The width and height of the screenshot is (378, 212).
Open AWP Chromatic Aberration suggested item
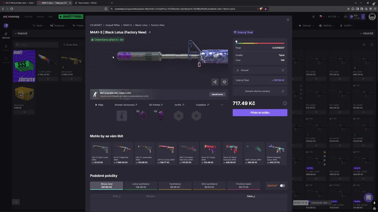188,153
